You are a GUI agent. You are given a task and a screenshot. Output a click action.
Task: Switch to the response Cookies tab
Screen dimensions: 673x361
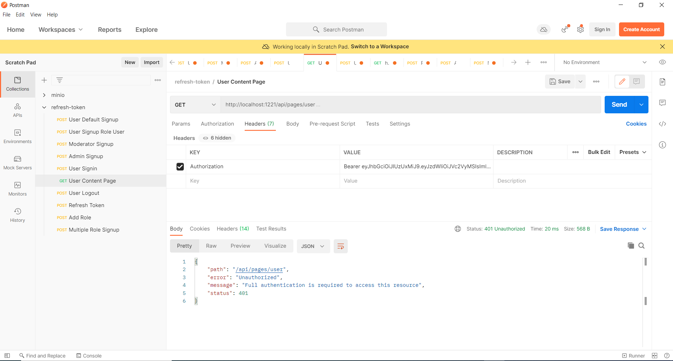200,229
